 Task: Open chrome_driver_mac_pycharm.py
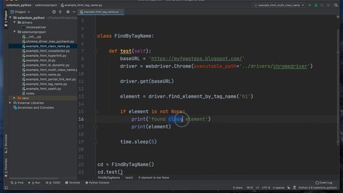tap(50, 41)
